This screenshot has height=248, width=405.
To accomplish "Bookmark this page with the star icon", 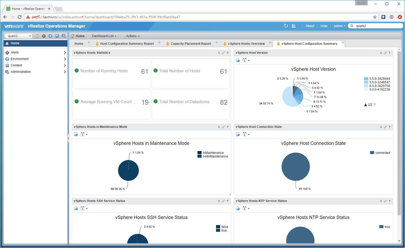I will [x=375, y=17].
